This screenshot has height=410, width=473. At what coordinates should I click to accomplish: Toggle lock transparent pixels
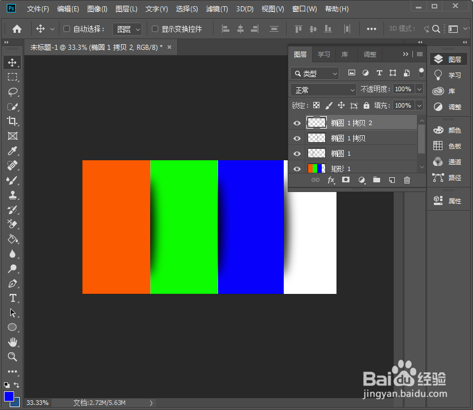pyautogui.click(x=316, y=105)
